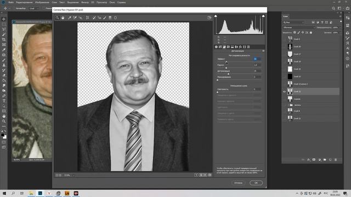Image resolution: width=351 pixels, height=197 pixels.
Task: Select the Targeted Adjustment tool
Action: [x=81, y=18]
